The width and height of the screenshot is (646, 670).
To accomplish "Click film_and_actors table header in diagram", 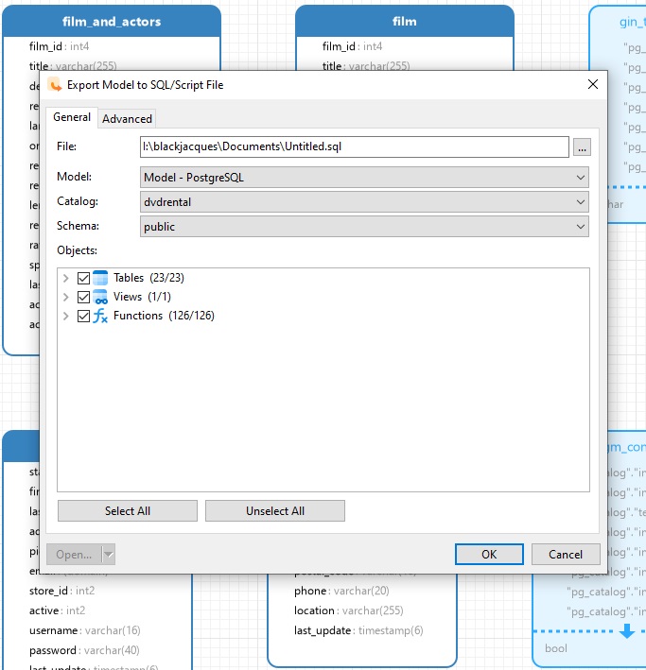I will [112, 22].
